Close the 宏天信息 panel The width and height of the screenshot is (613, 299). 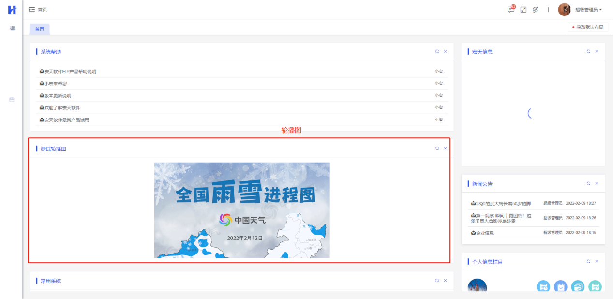click(x=597, y=51)
